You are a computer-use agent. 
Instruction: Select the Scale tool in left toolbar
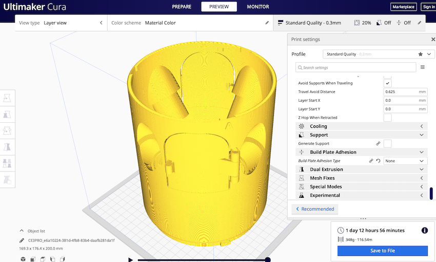pos(7,114)
